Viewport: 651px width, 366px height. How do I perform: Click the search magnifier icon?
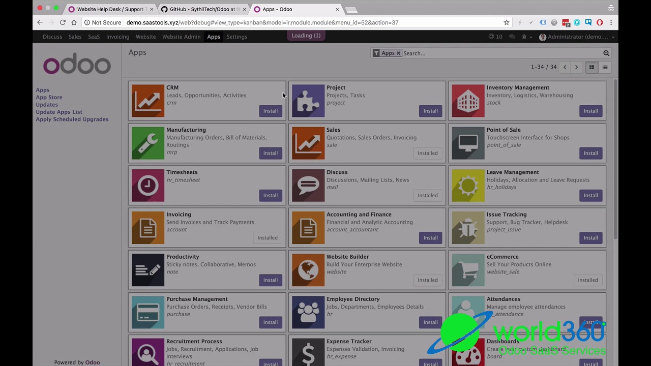click(606, 53)
